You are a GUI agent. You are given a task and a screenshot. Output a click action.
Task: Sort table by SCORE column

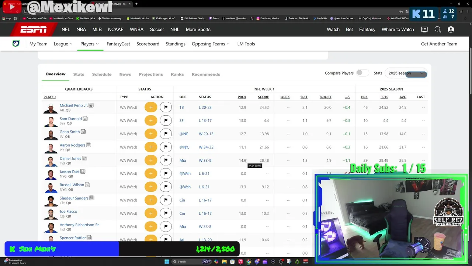[x=263, y=97]
